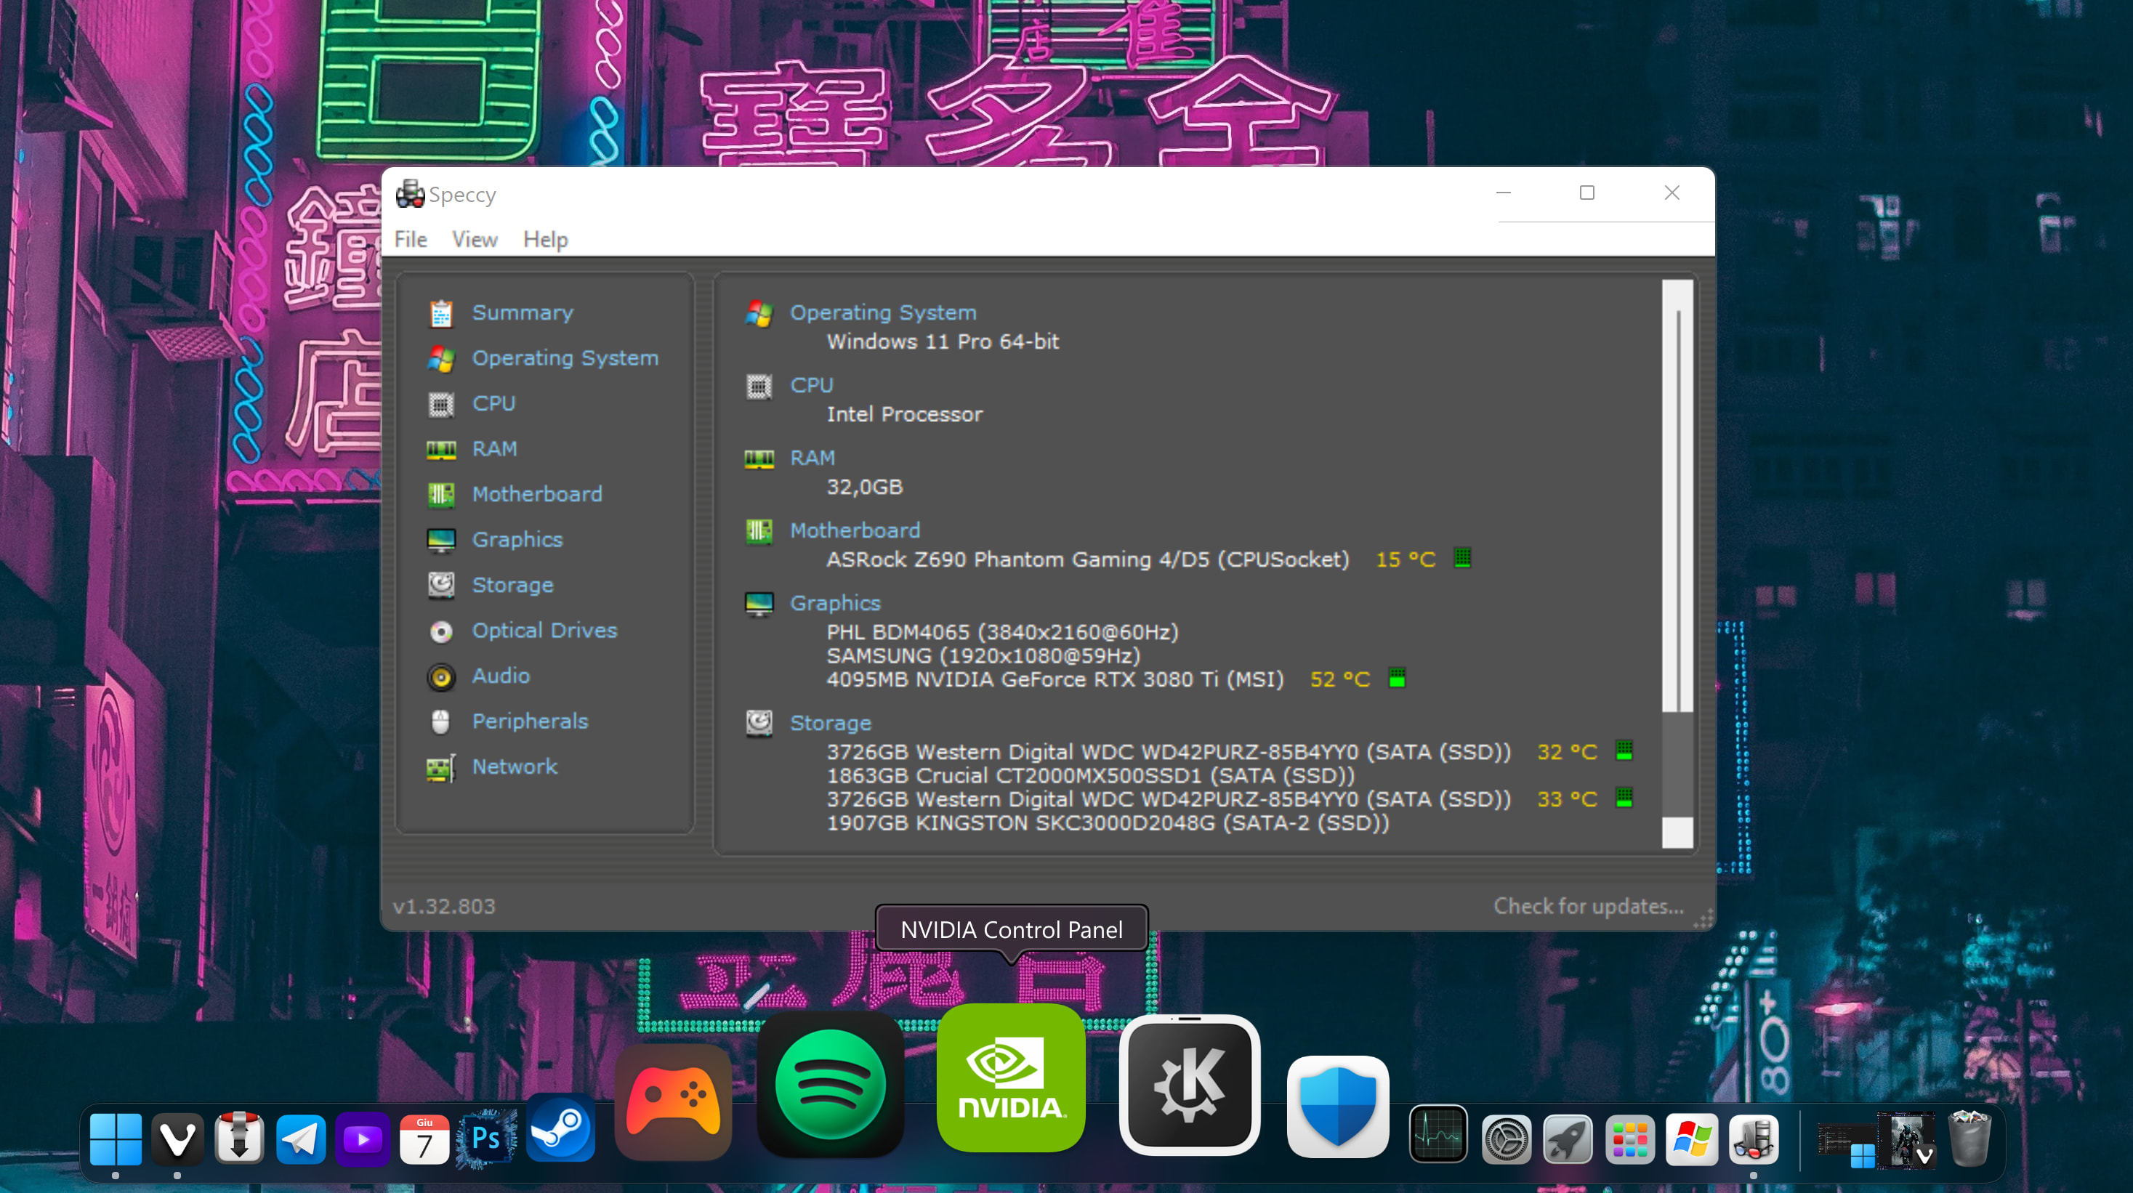Click the Operating System heading in summary
2133x1193 pixels.
coord(883,313)
